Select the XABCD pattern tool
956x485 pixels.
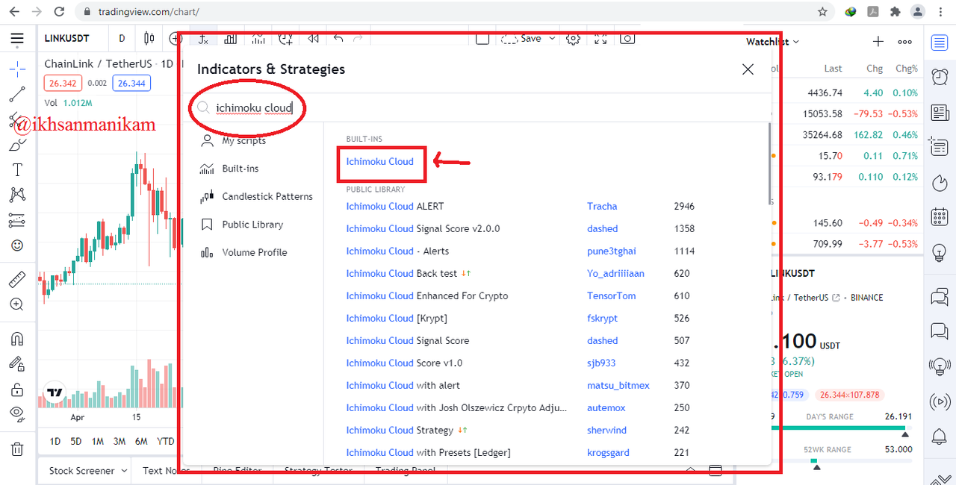pos(17,195)
